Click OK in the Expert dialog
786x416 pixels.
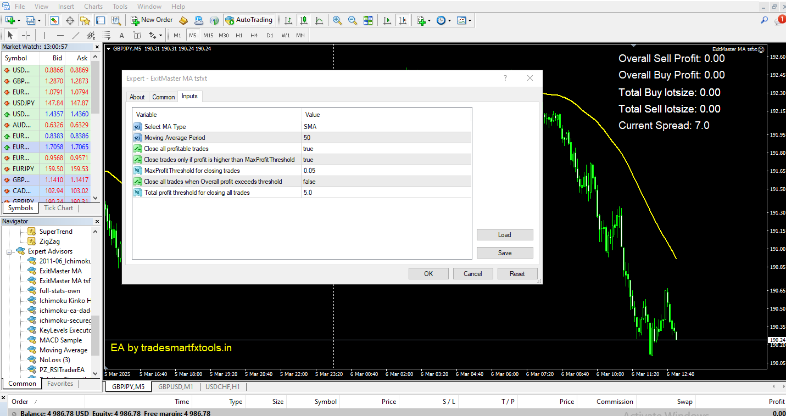pos(428,274)
